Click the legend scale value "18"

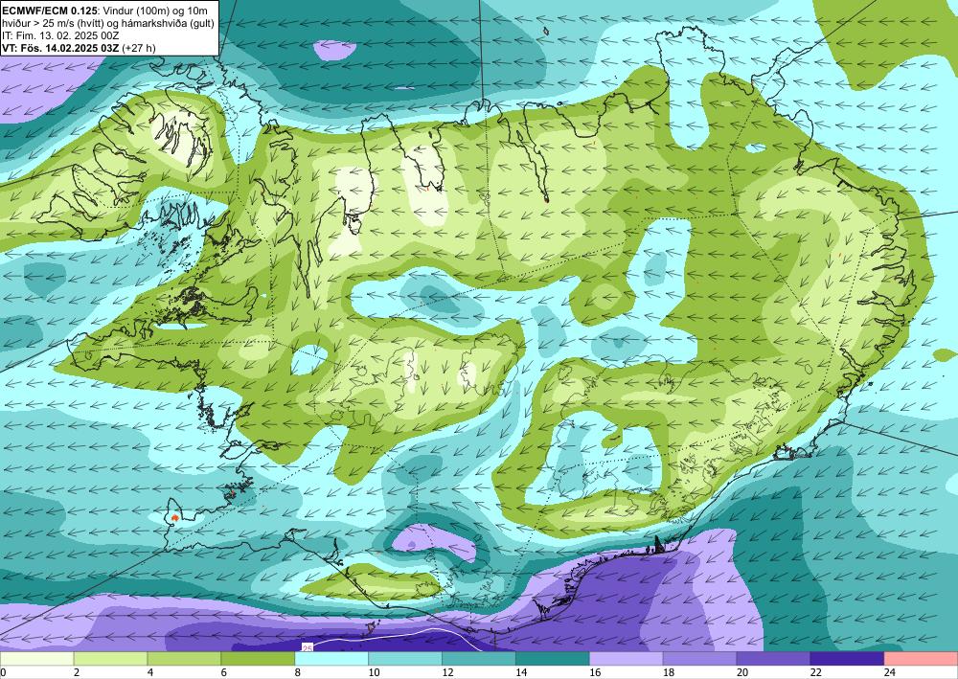pos(669,672)
